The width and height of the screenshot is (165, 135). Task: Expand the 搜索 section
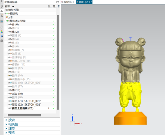(x=6, y=120)
